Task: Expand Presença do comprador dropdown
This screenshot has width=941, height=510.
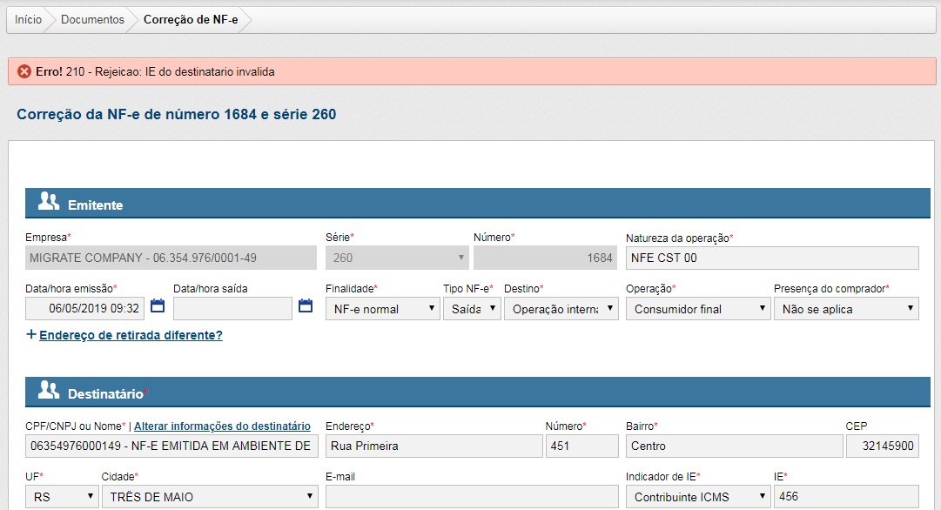Action: click(846, 309)
